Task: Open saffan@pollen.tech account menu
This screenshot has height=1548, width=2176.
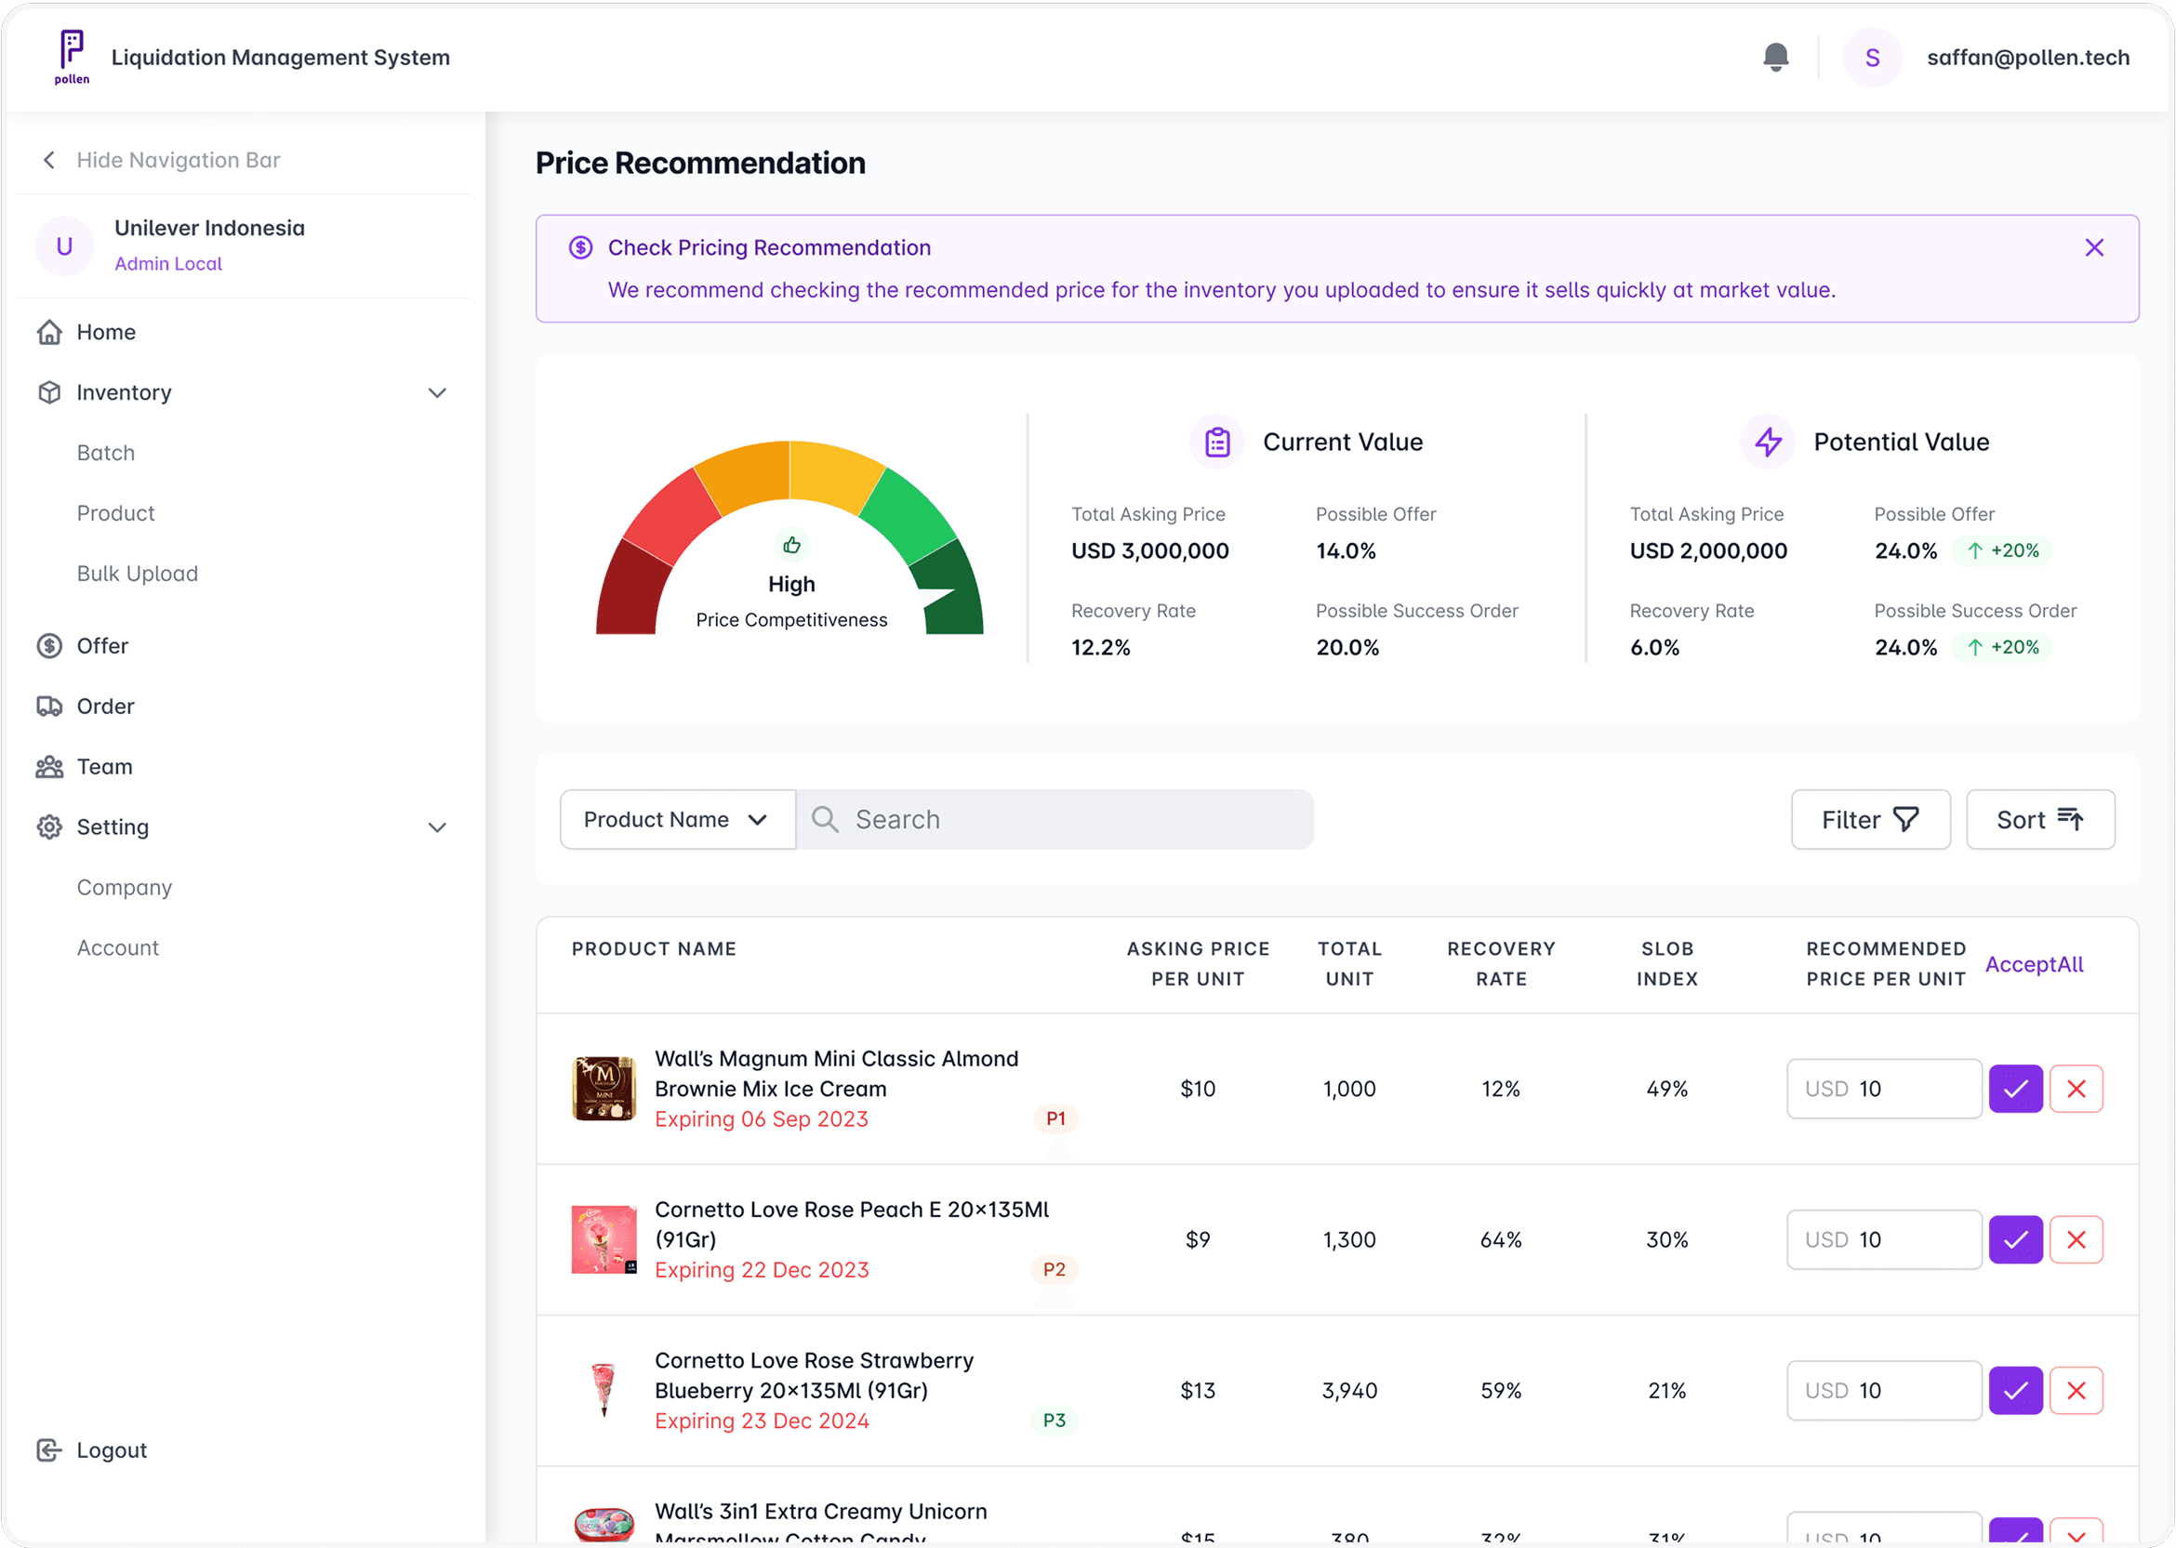Action: pos(2027,58)
